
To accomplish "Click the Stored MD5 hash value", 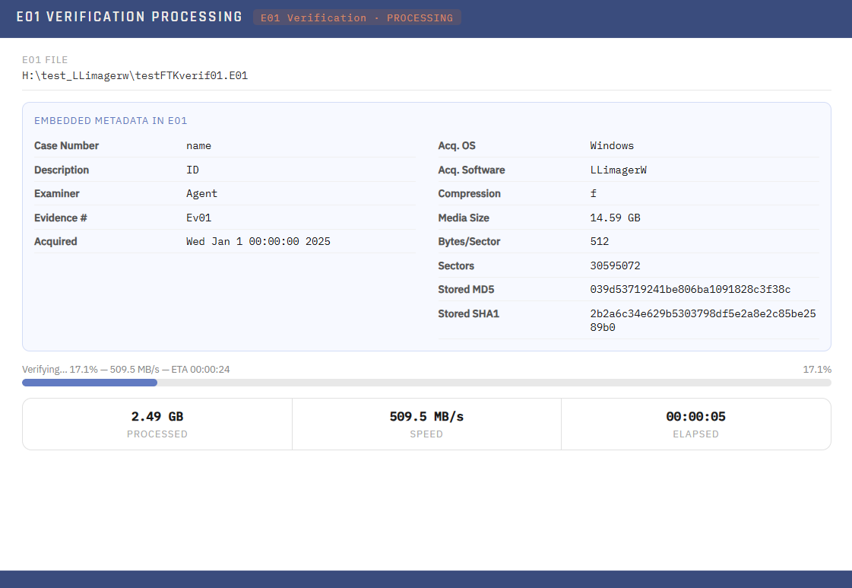I will pos(690,289).
